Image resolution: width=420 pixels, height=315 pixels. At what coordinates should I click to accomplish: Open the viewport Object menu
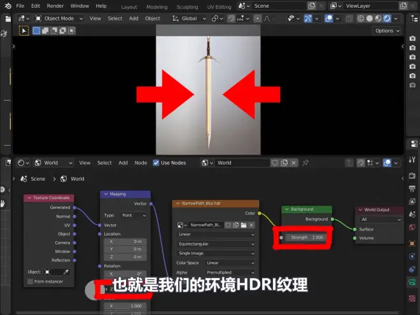click(x=153, y=18)
